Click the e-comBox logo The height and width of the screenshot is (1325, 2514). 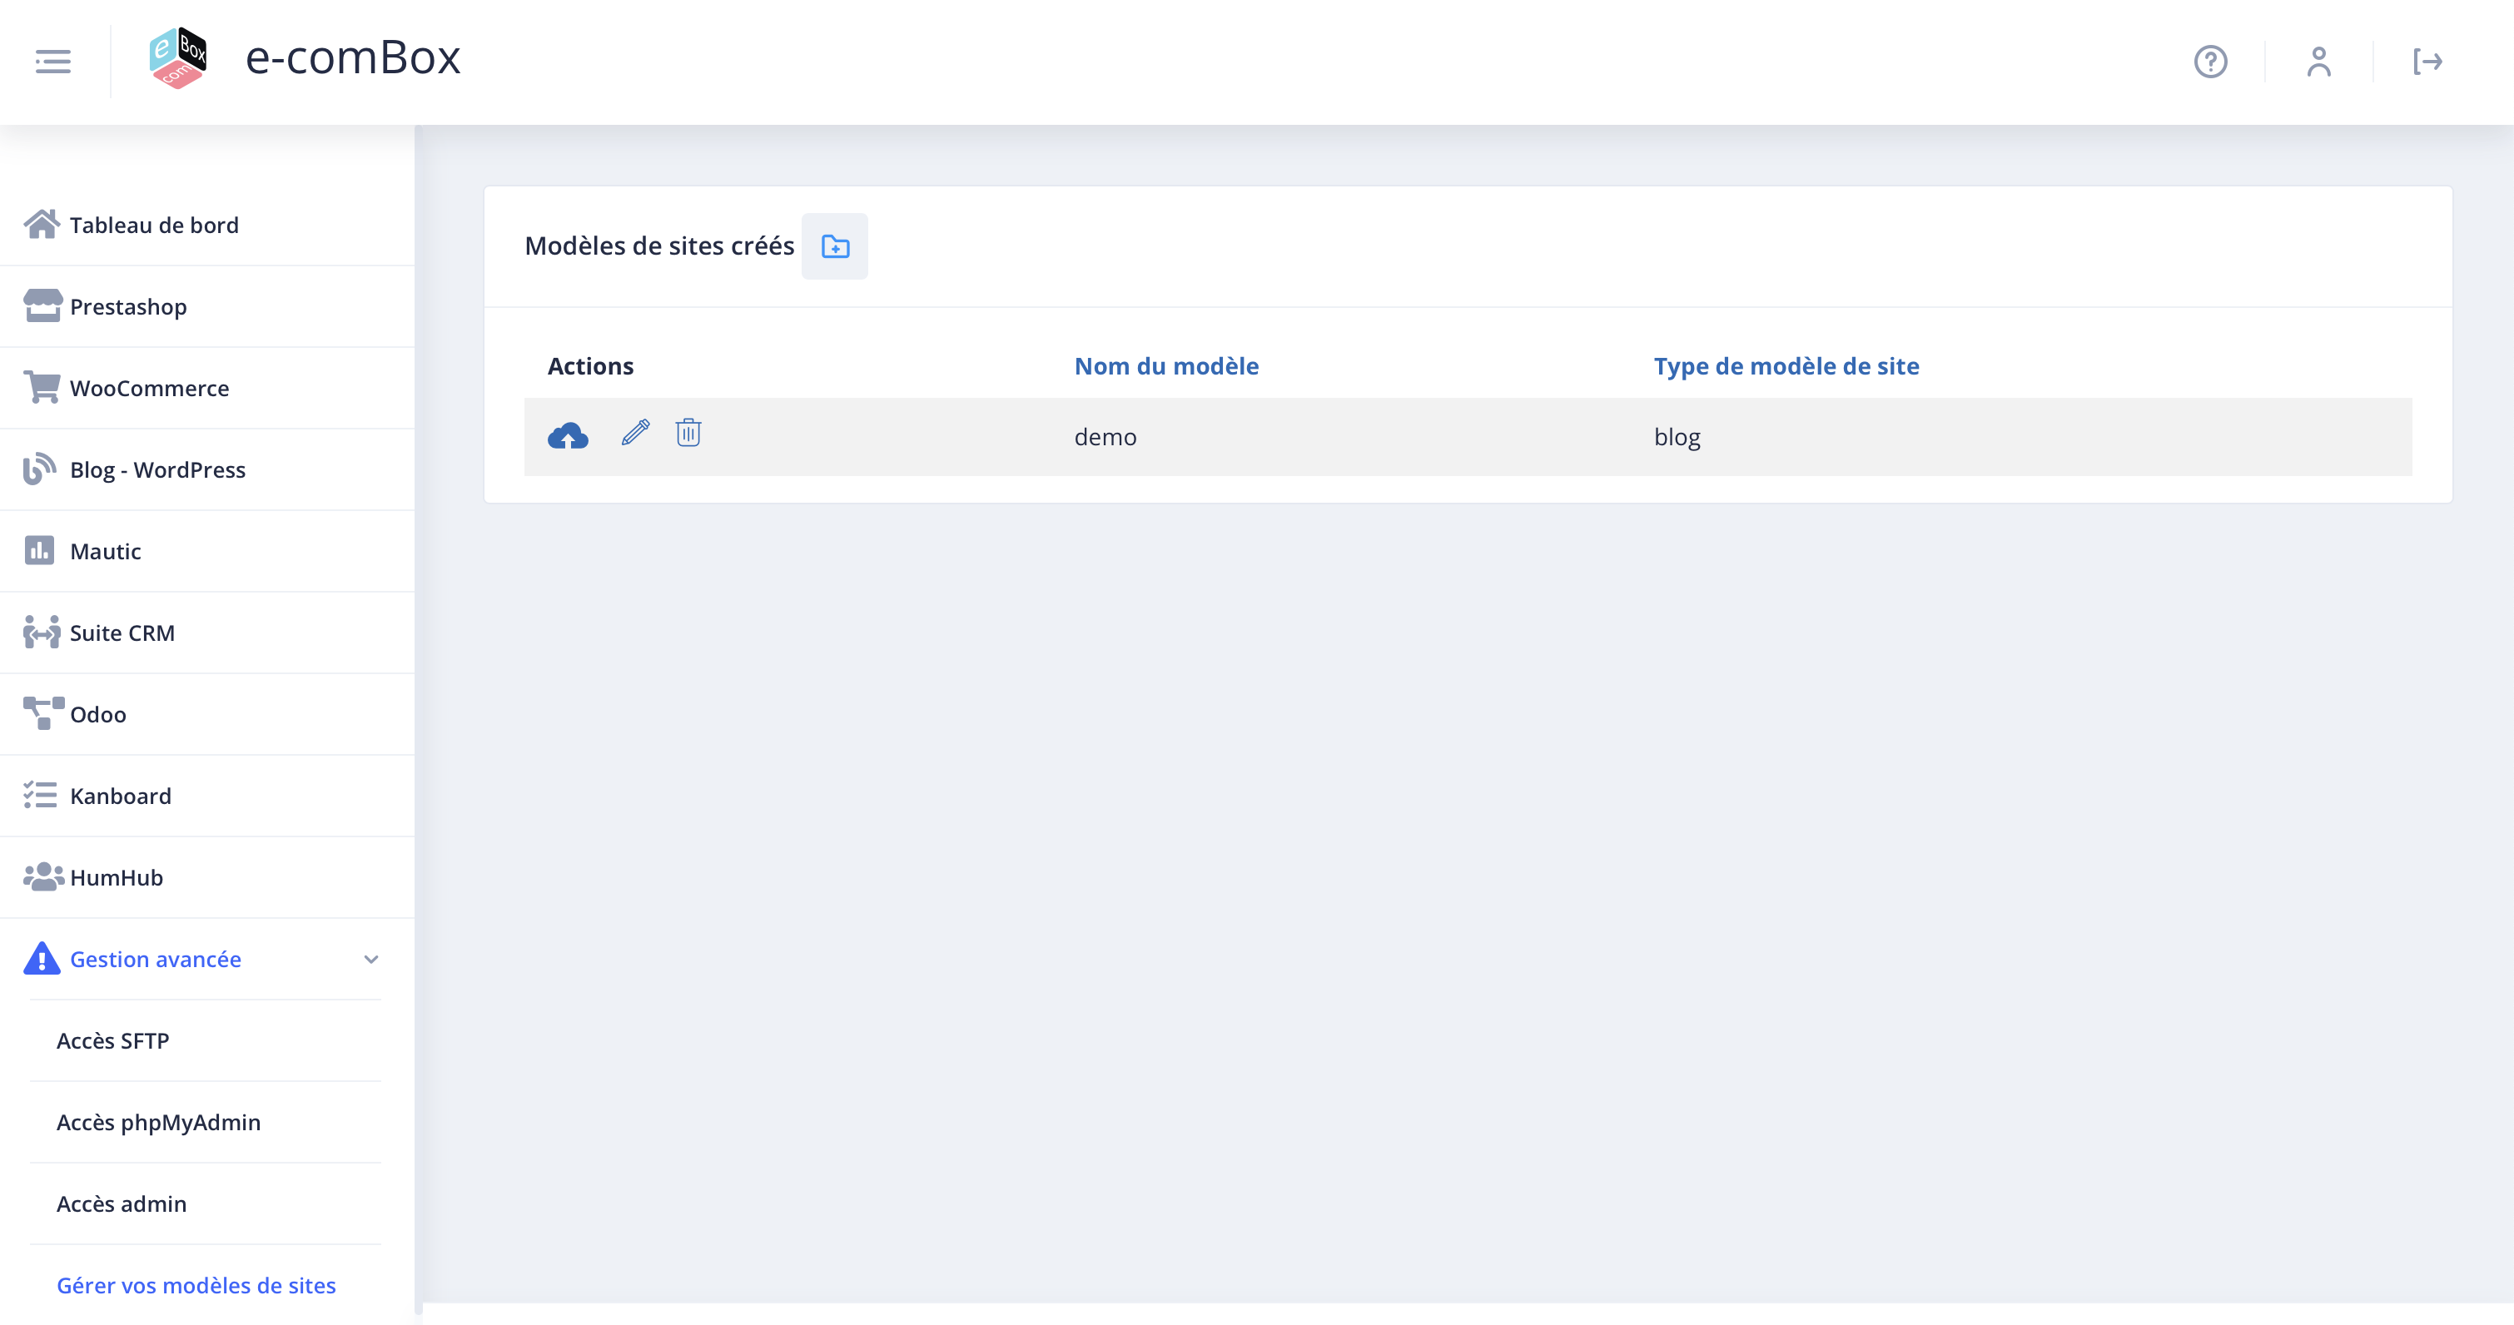(177, 58)
